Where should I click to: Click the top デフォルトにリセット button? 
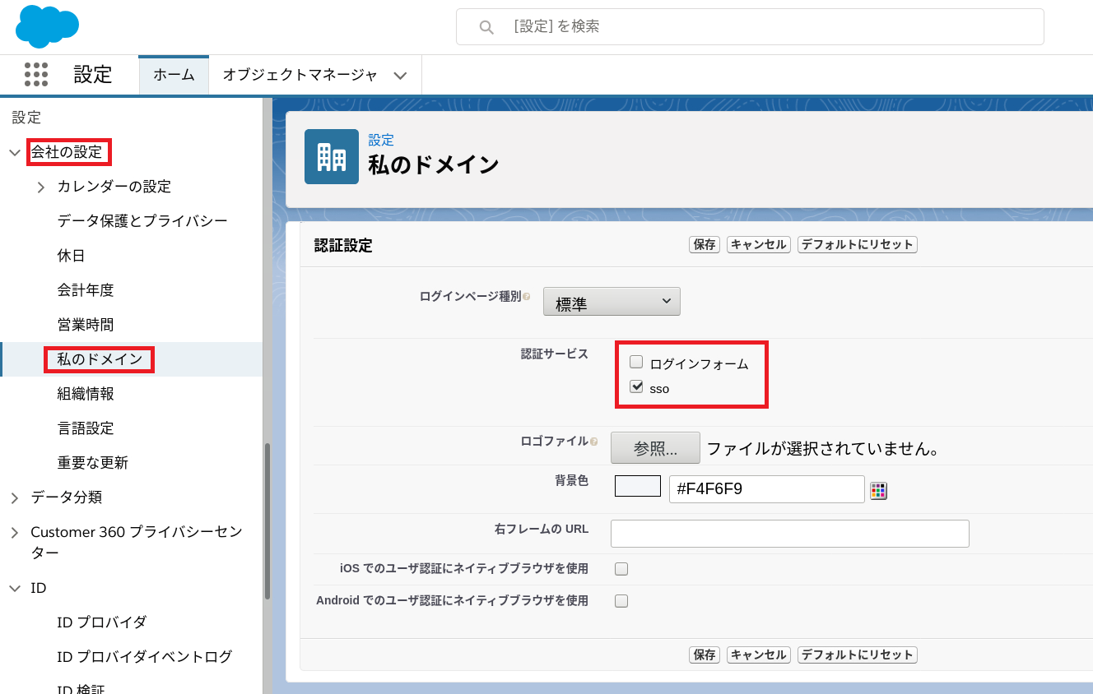click(x=858, y=244)
